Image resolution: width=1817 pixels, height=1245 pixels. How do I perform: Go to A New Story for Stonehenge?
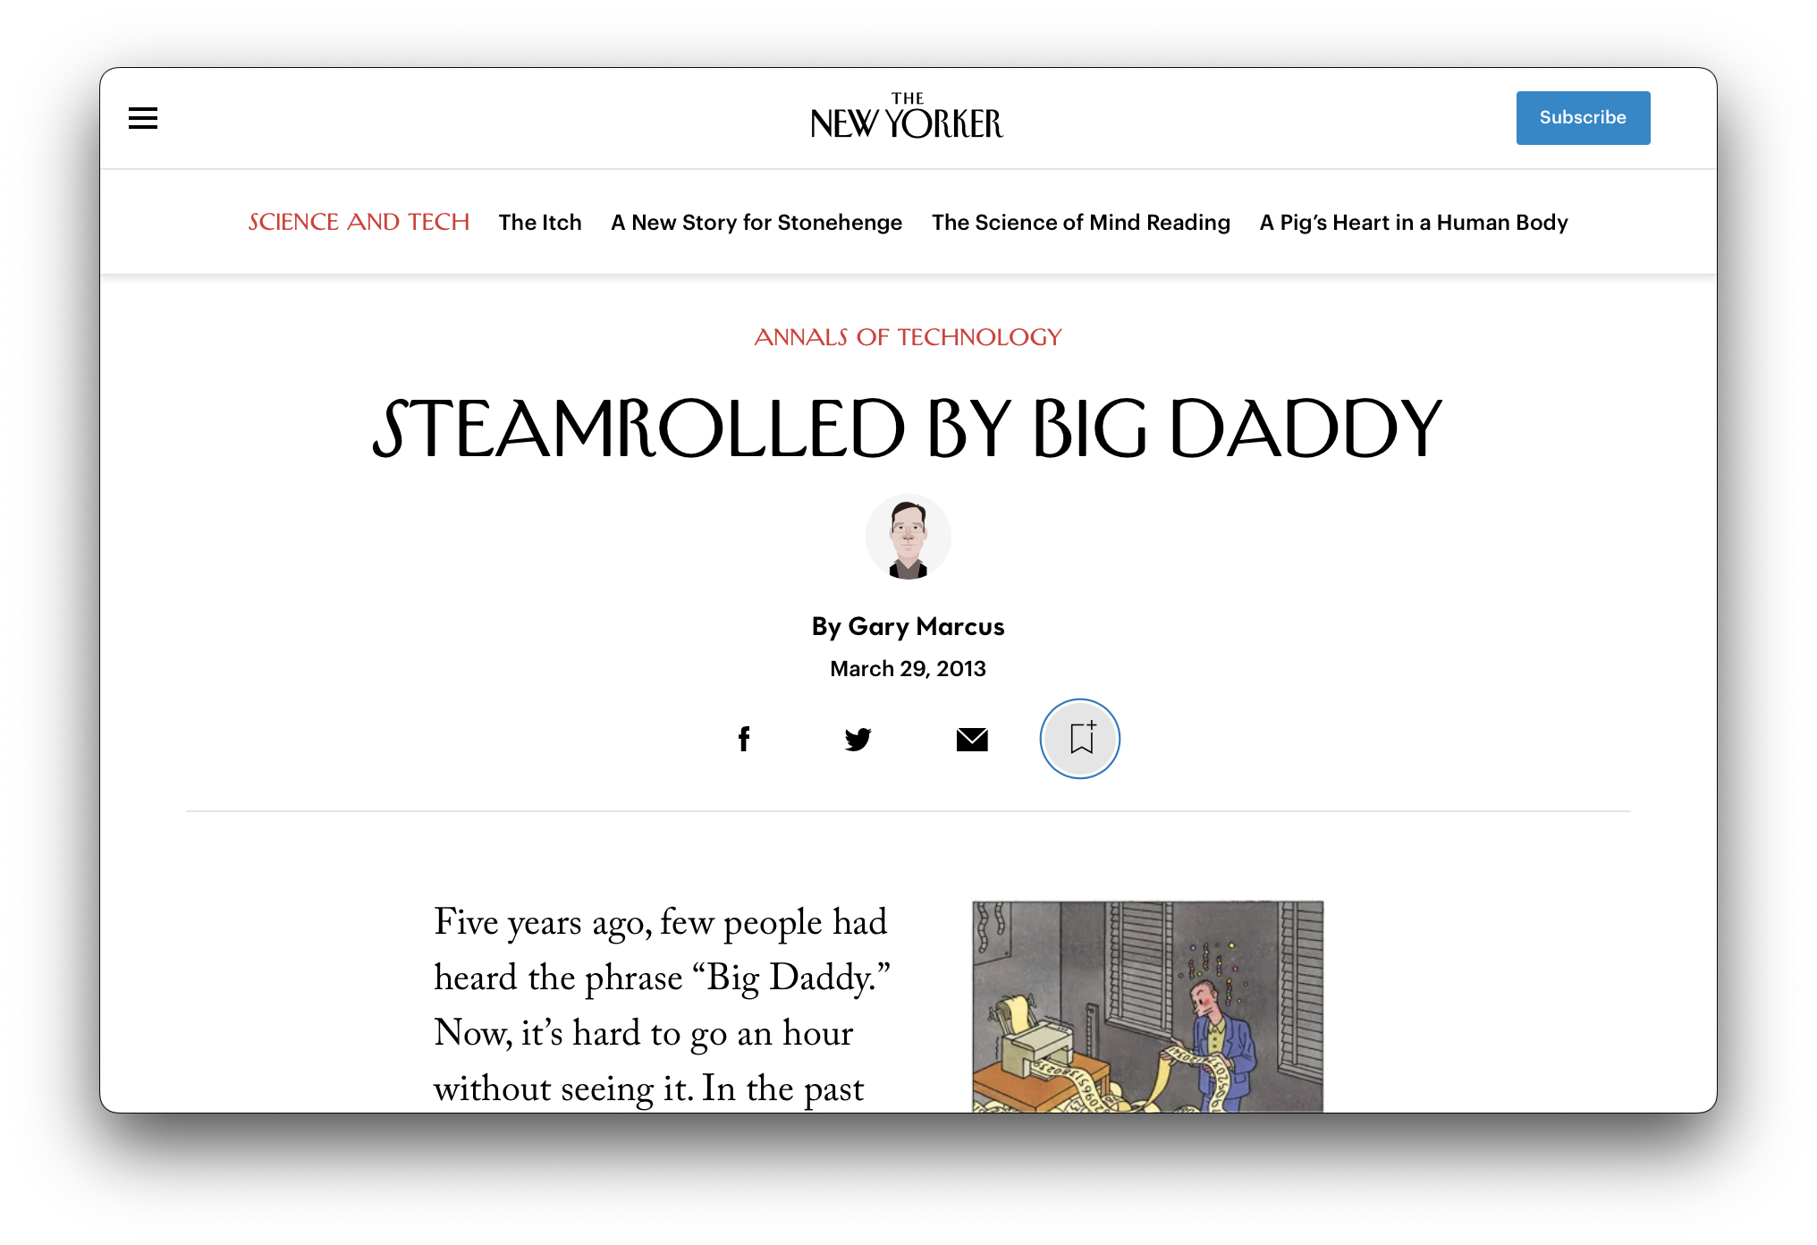(x=756, y=222)
